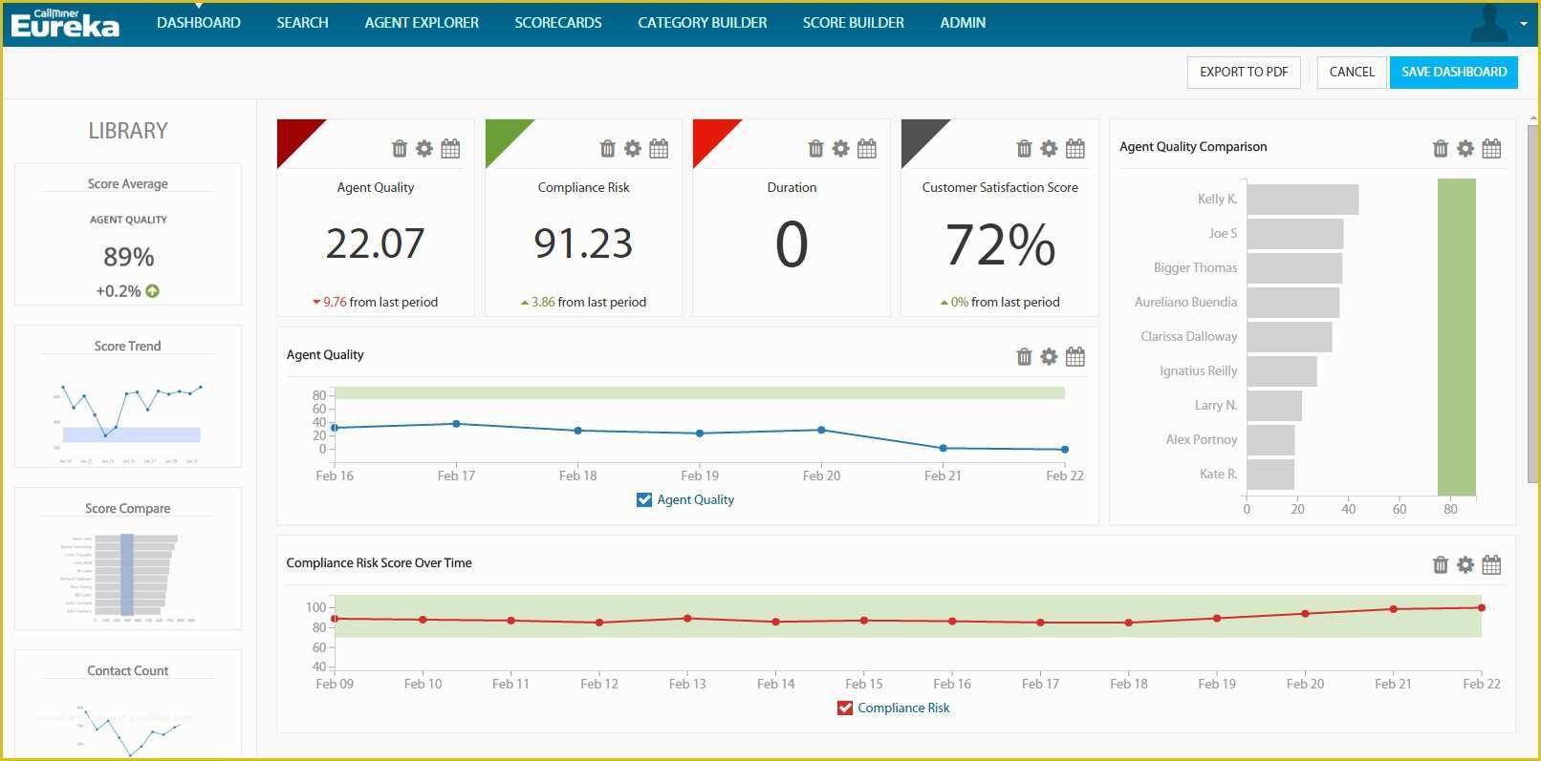
Task: Click Ignatius Reilly label in comparison chart
Action: tap(1198, 370)
